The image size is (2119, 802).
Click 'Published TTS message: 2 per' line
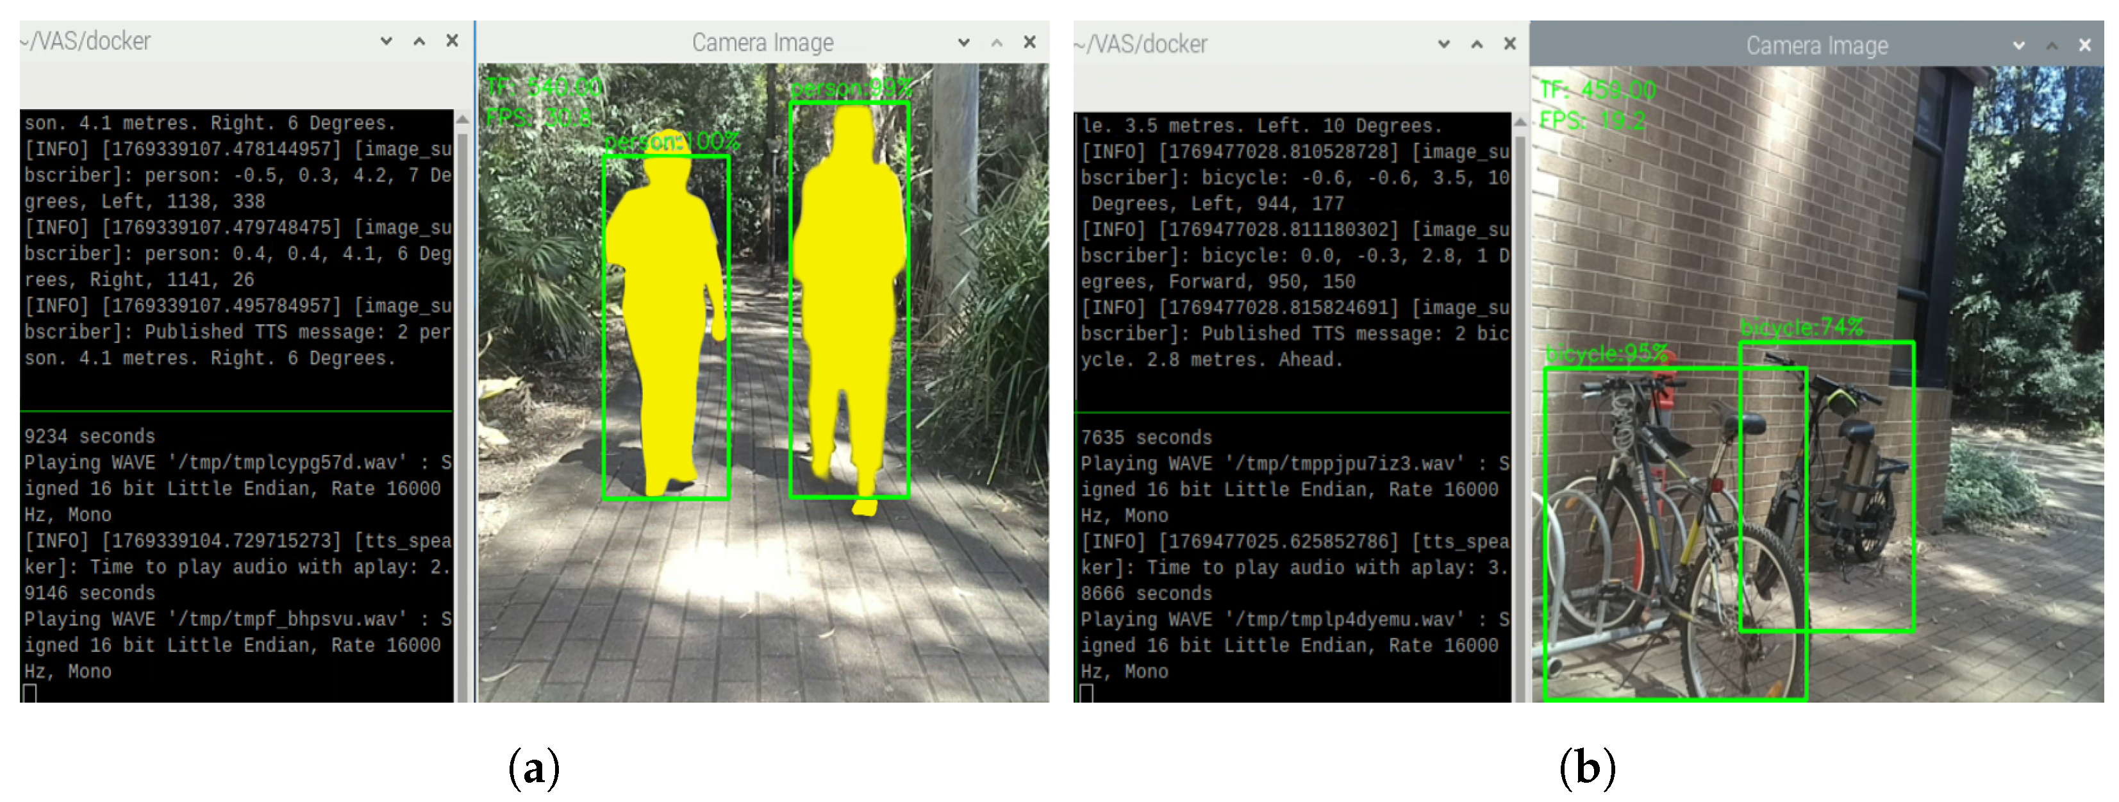pos(238,332)
